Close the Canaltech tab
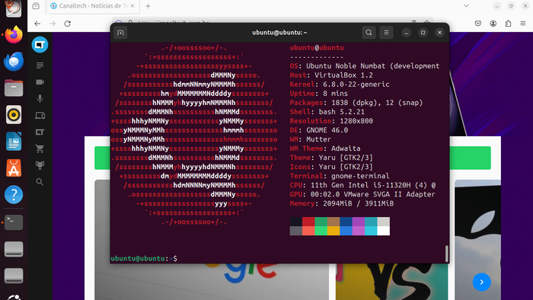The height and width of the screenshot is (300, 533). [x=132, y=6]
